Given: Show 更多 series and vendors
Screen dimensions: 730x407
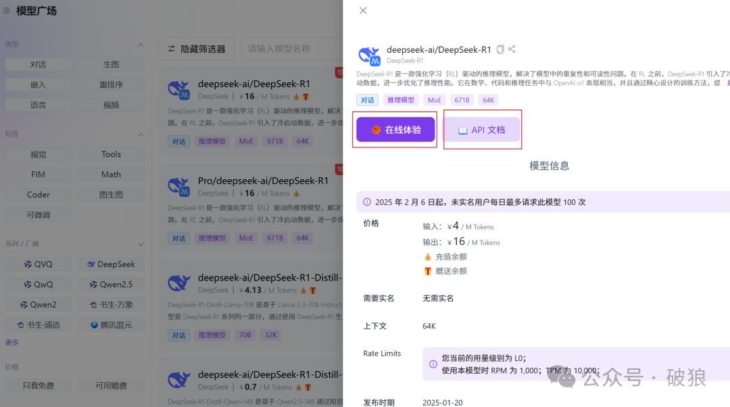Looking at the screenshot, I should (x=11, y=342).
